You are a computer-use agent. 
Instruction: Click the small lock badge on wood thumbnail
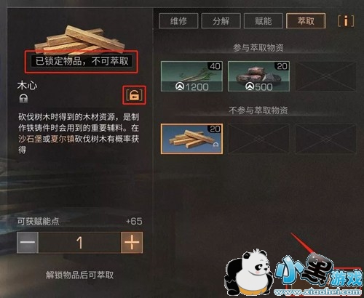(x=215, y=145)
